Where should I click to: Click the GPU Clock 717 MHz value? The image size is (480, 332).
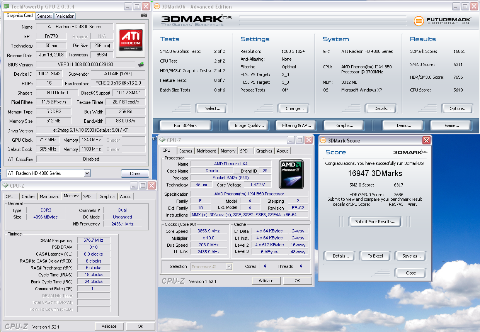coord(48,140)
